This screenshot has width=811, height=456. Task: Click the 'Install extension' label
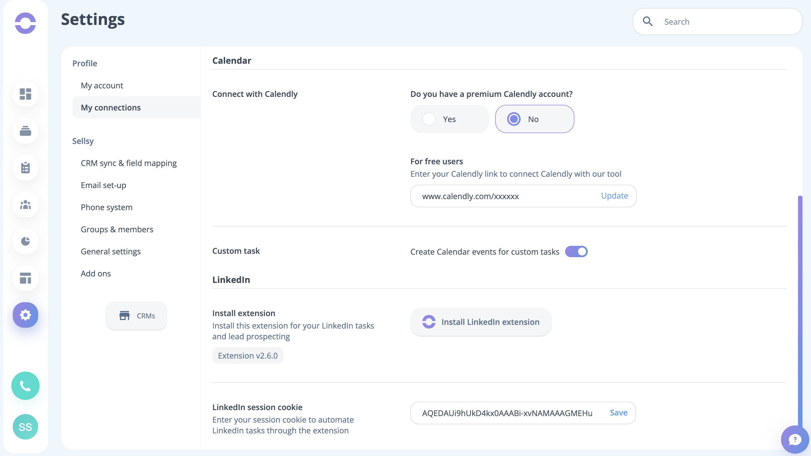coord(244,313)
